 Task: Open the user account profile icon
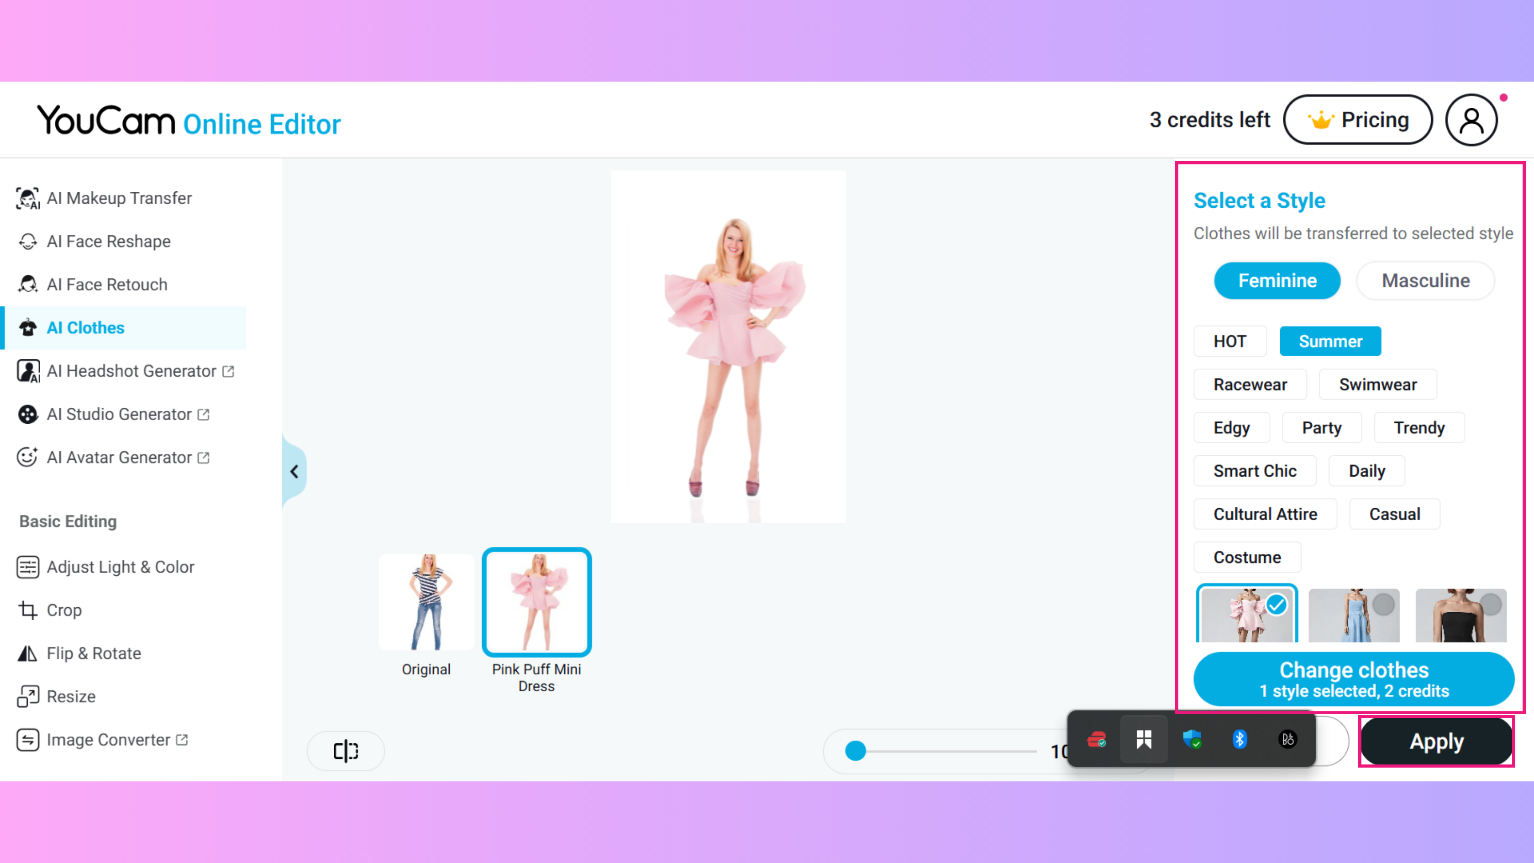[1471, 120]
